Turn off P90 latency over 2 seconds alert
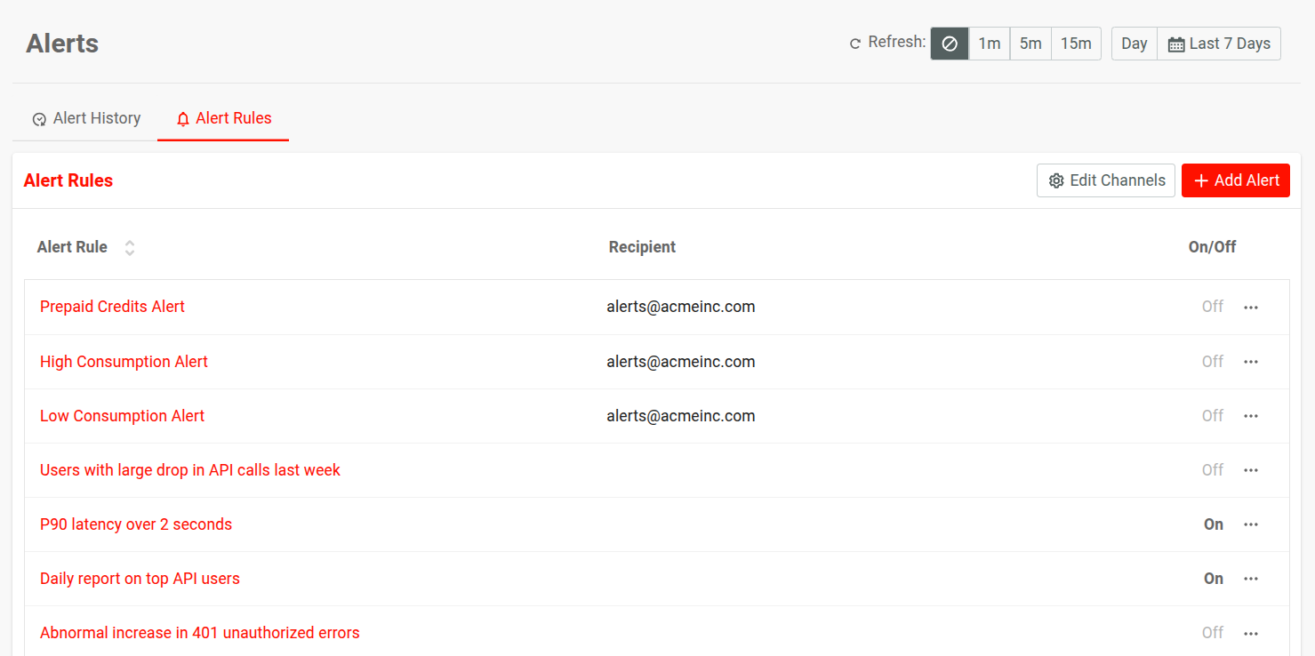Screen dimensions: 1315x656 tap(1213, 524)
